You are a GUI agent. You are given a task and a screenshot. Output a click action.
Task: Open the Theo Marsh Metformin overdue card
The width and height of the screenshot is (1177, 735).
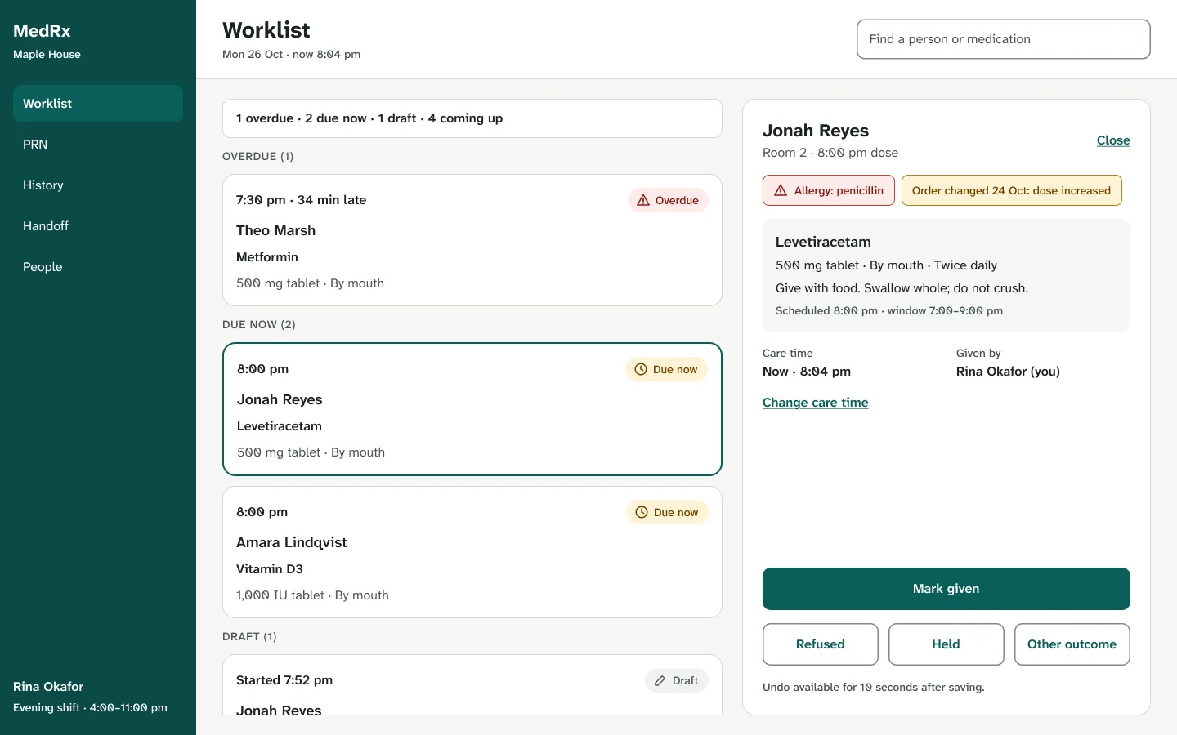[x=472, y=240]
